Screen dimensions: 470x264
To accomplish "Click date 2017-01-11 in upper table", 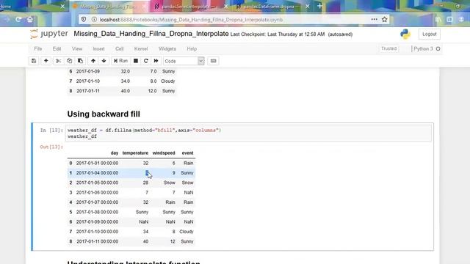I will pos(88,91).
